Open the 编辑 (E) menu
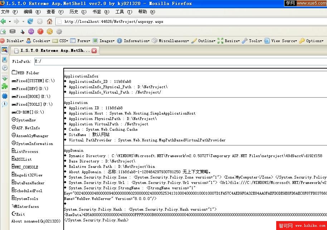The width and height of the screenshot is (327, 230). tap(32, 12)
